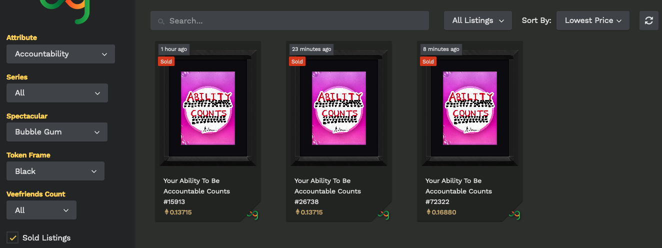Click the Ethereum icon beside card #26738's 0.13715 price
The image size is (662, 248).
click(x=297, y=212)
